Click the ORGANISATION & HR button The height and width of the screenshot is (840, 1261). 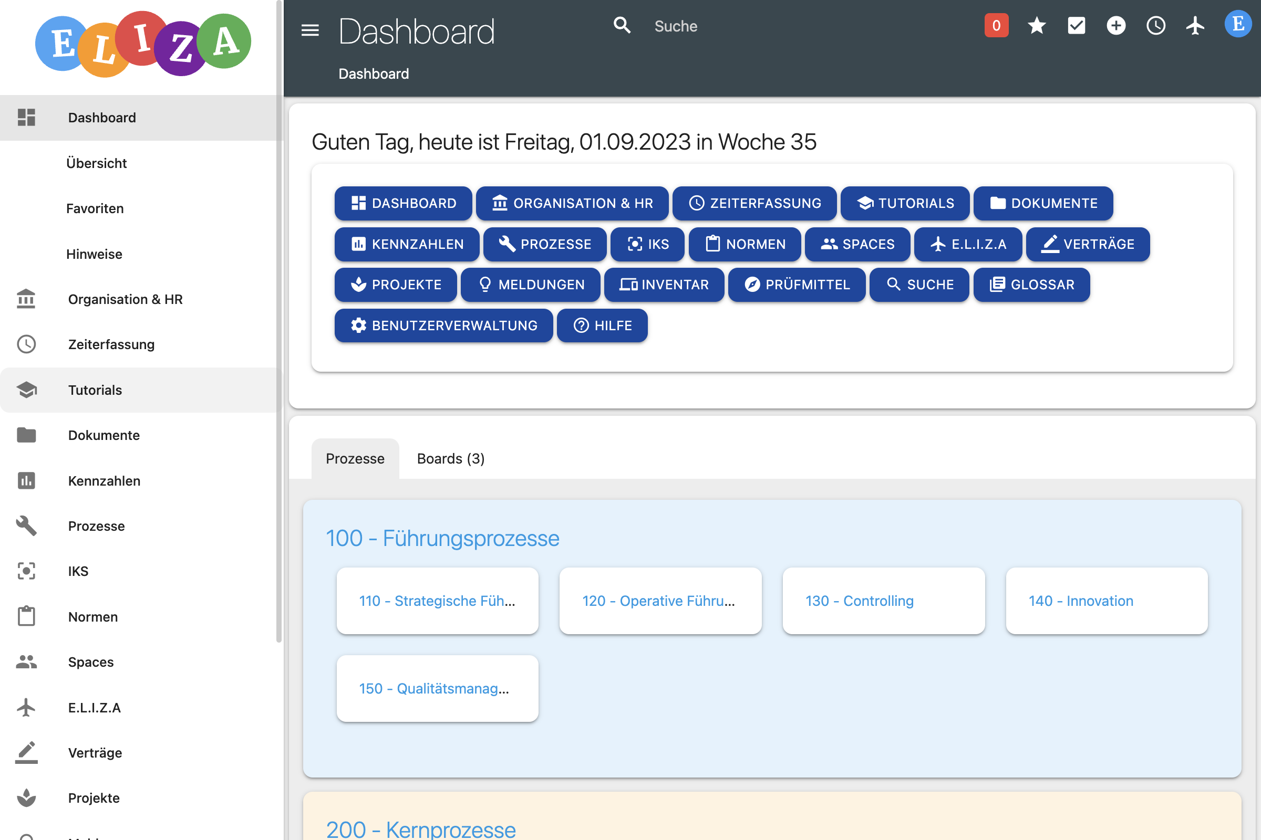572,204
